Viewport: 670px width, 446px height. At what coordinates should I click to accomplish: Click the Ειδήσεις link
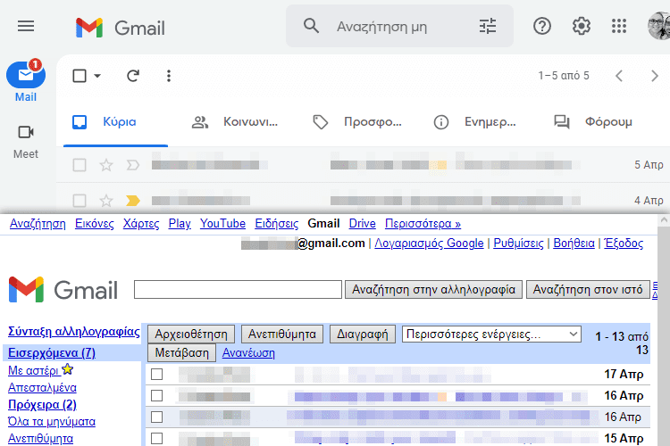point(276,224)
